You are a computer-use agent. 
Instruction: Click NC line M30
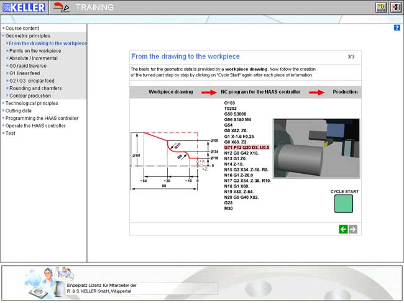click(x=228, y=208)
